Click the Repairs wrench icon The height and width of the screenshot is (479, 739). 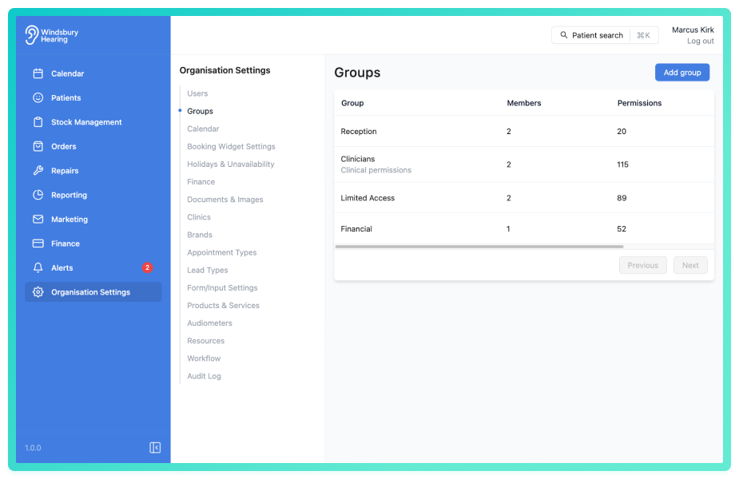pyautogui.click(x=38, y=171)
